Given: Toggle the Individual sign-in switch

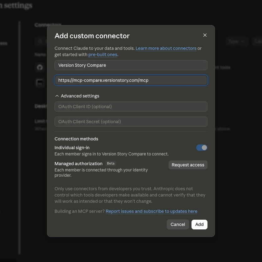Looking at the screenshot, I should click(x=202, y=148).
